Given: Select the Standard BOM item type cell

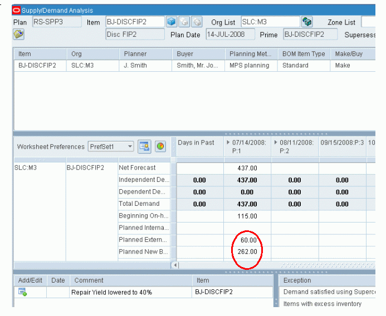Looking at the screenshot, I should 304,66.
